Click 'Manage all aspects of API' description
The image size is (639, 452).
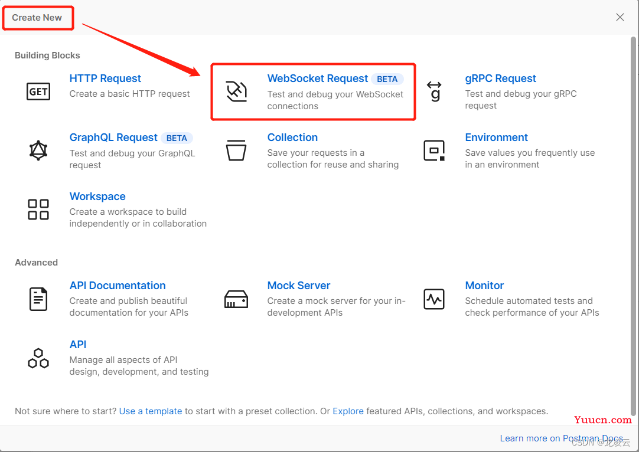[139, 366]
